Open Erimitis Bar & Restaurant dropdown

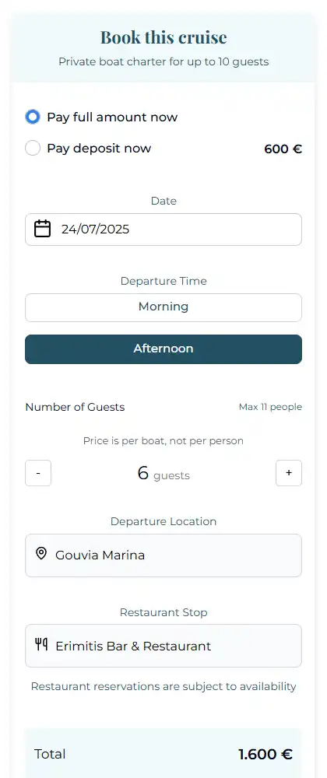click(x=163, y=646)
